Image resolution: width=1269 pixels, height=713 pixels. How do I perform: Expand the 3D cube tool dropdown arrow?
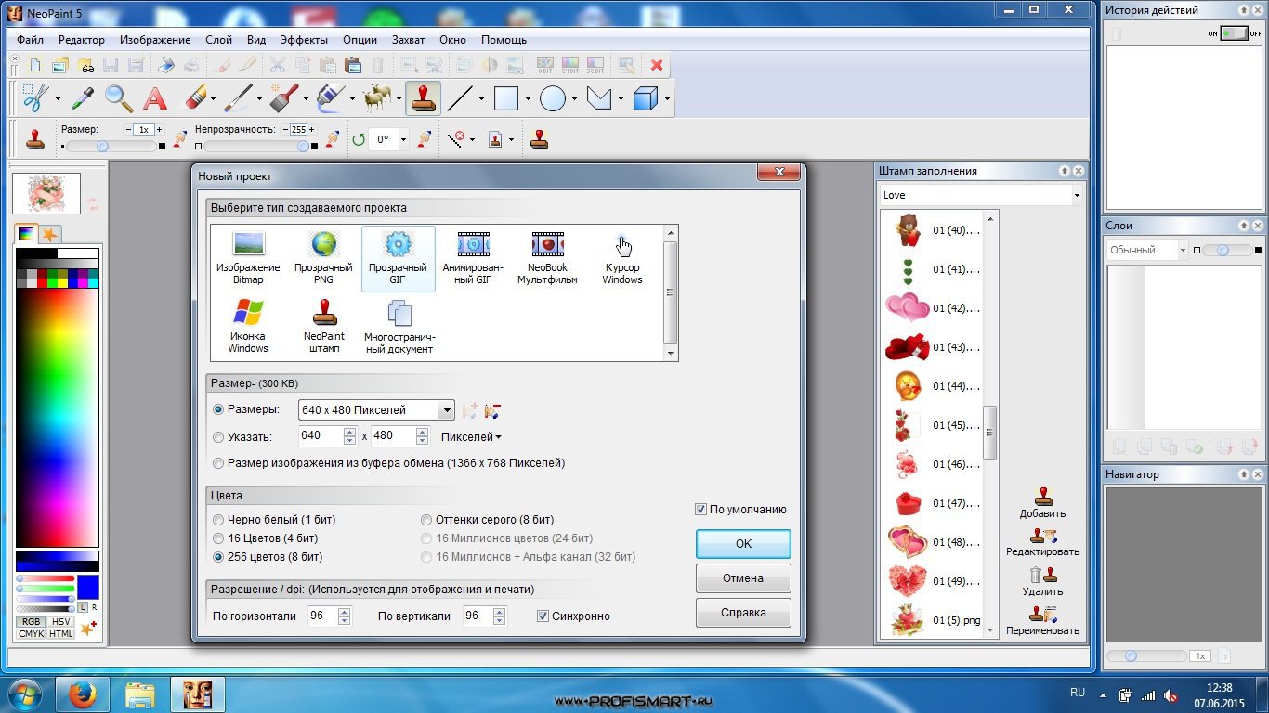coord(667,98)
